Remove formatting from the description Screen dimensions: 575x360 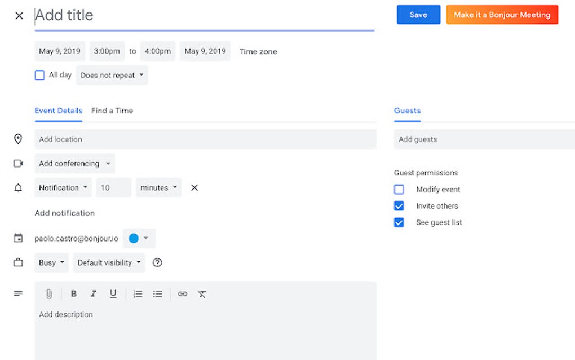[x=202, y=293]
